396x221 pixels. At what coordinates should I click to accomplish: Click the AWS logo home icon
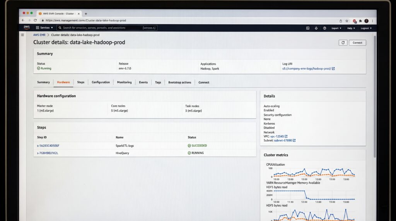(27, 27)
